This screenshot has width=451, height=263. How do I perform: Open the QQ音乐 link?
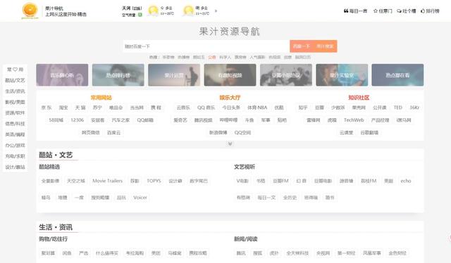point(206,108)
